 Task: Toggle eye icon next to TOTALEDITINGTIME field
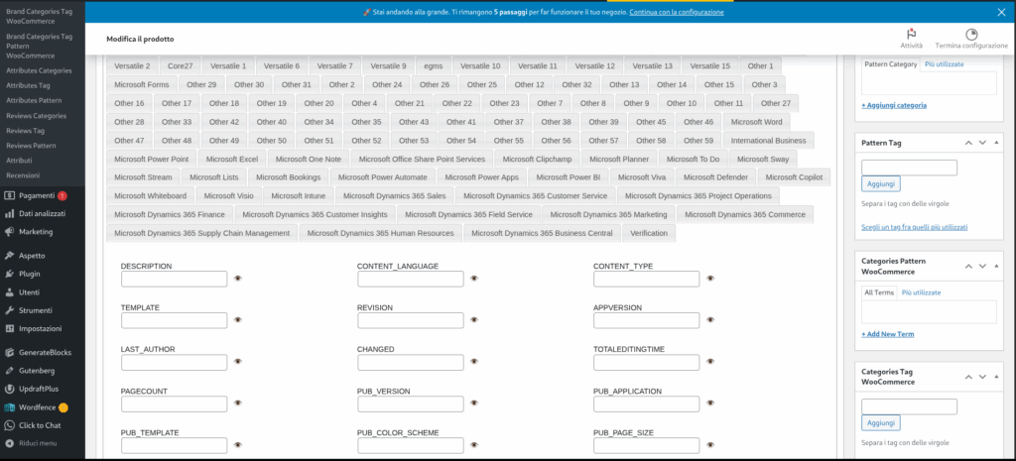tap(710, 361)
